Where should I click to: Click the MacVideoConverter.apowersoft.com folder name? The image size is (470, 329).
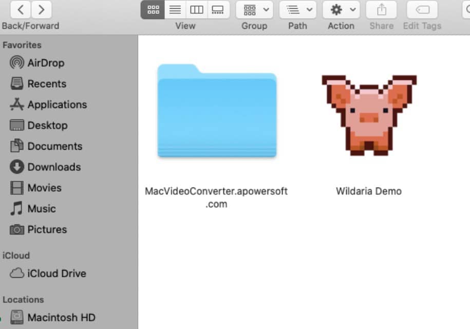click(x=216, y=197)
